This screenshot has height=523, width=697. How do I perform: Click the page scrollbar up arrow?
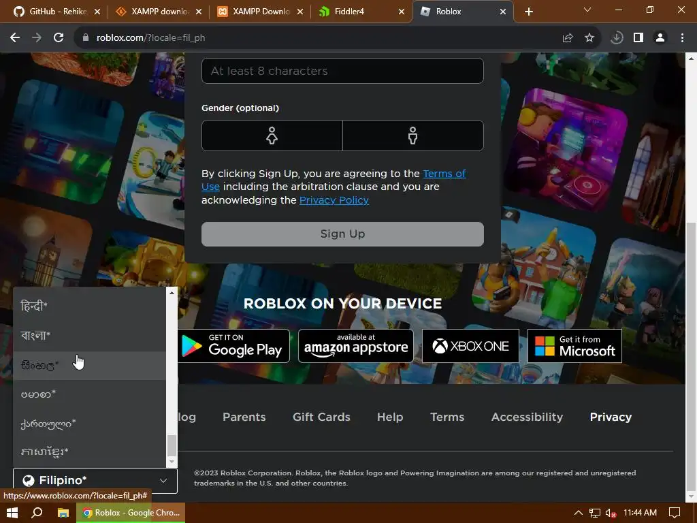coord(691,59)
